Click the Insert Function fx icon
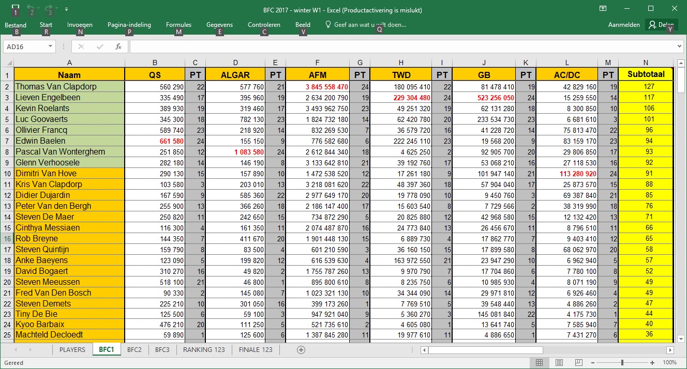This screenshot has height=369, width=687. [118, 47]
